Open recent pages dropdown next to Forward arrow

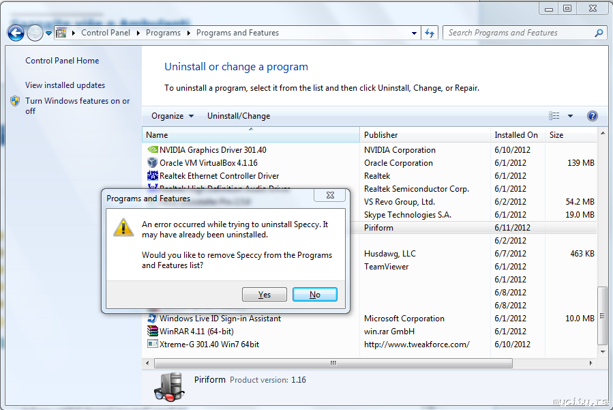point(48,33)
